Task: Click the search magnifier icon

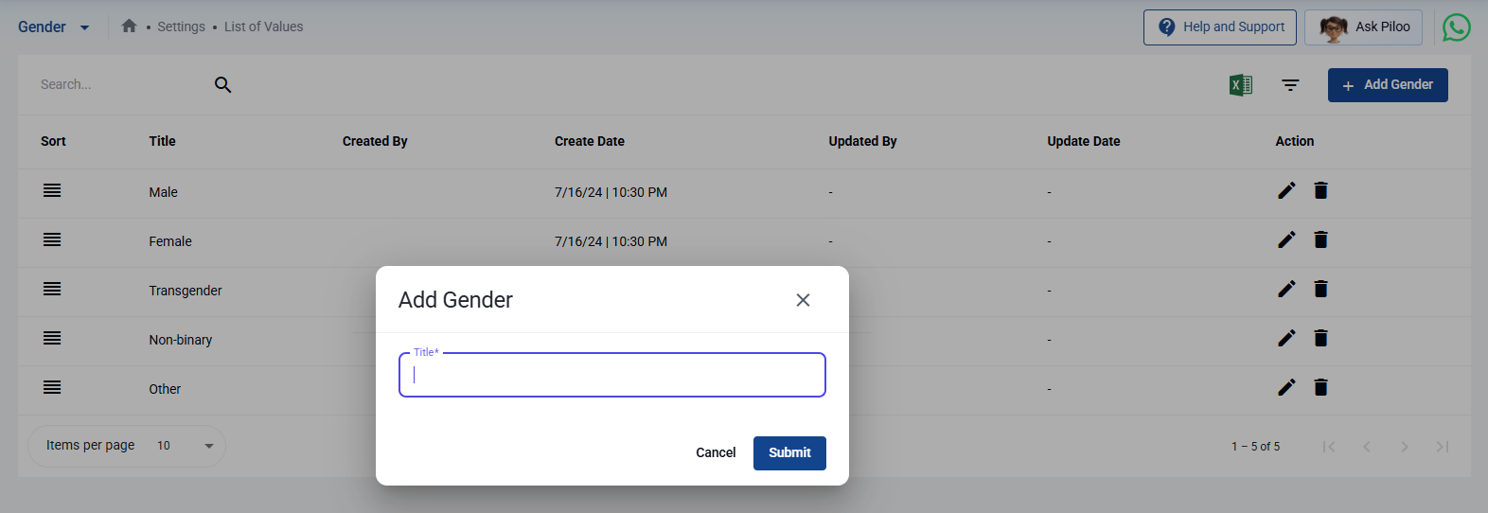Action: click(222, 85)
